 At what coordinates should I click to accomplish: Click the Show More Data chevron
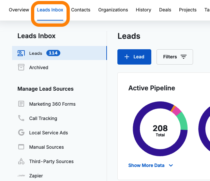(171, 165)
